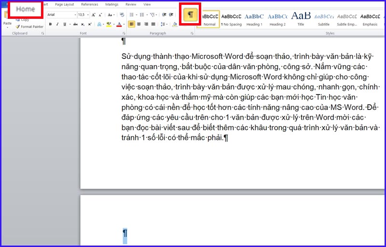Apply the red font color
This screenshot has height=247, width=386.
tap(119, 24)
